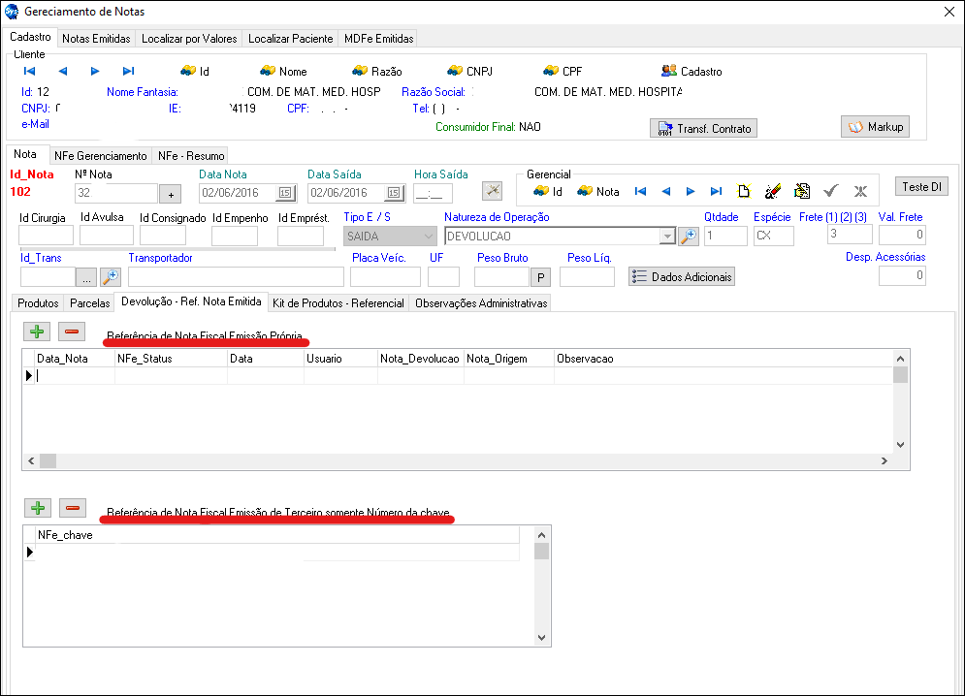Screen dimensions: 965x696
Task: Click magnifier next to Id_Trans field
Action: pyautogui.click(x=110, y=276)
